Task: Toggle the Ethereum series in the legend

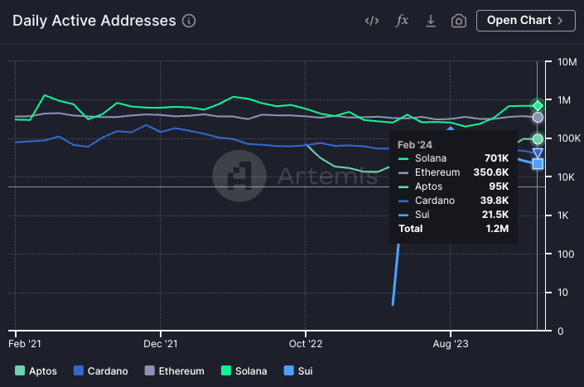Action: [174, 371]
